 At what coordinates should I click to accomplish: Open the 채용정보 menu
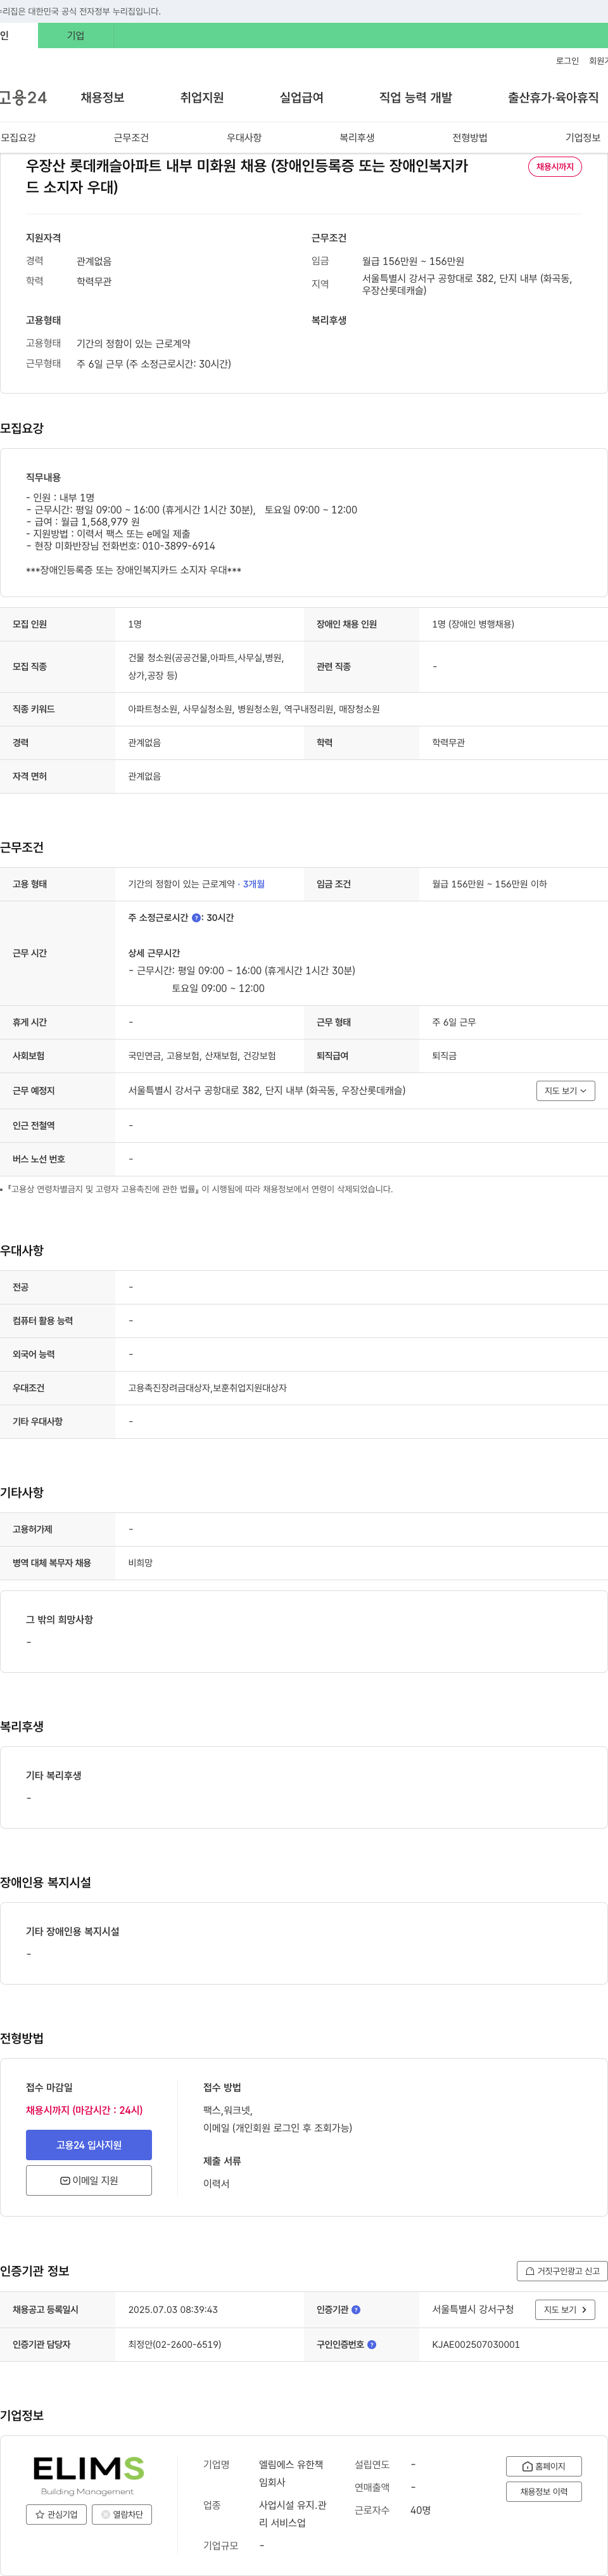(x=103, y=97)
